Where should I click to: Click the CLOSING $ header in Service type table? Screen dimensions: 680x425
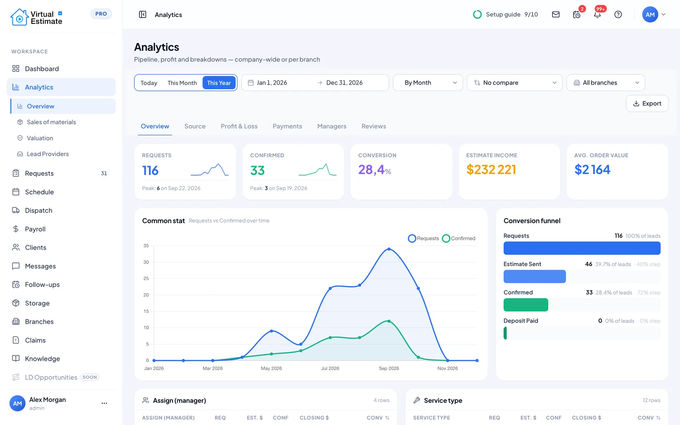pos(586,418)
